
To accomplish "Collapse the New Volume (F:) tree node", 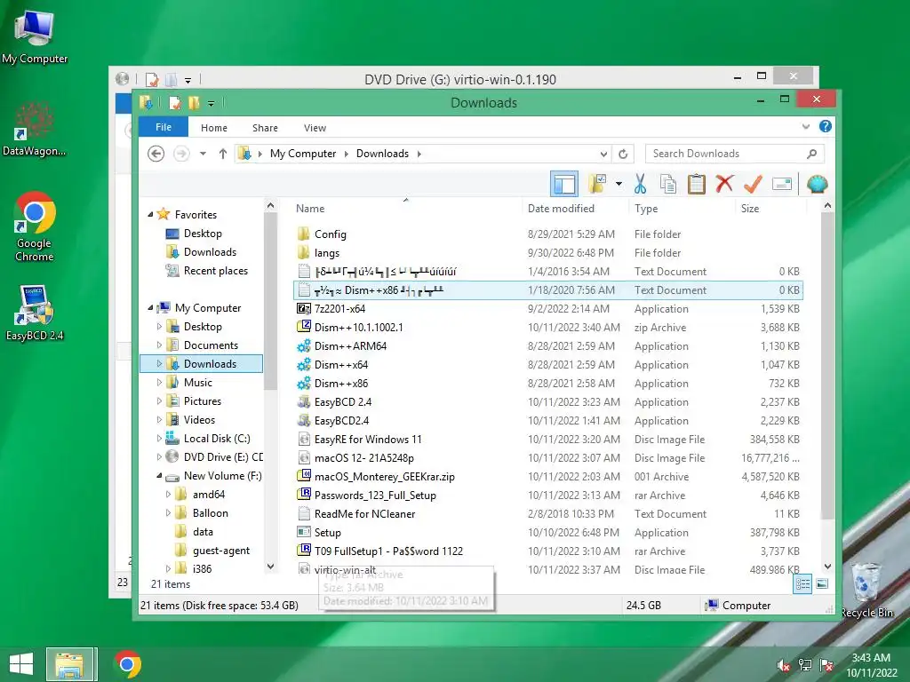I will 159,476.
